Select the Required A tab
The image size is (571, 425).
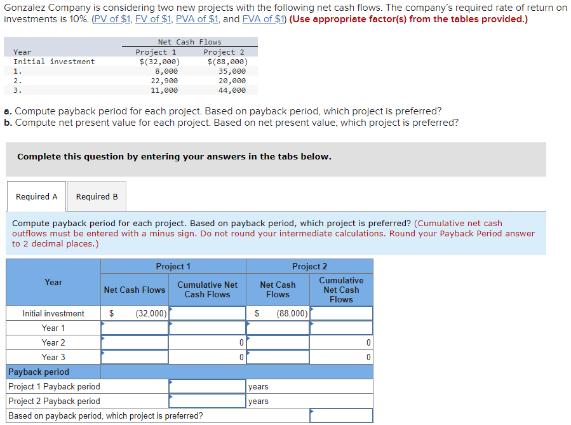36,196
